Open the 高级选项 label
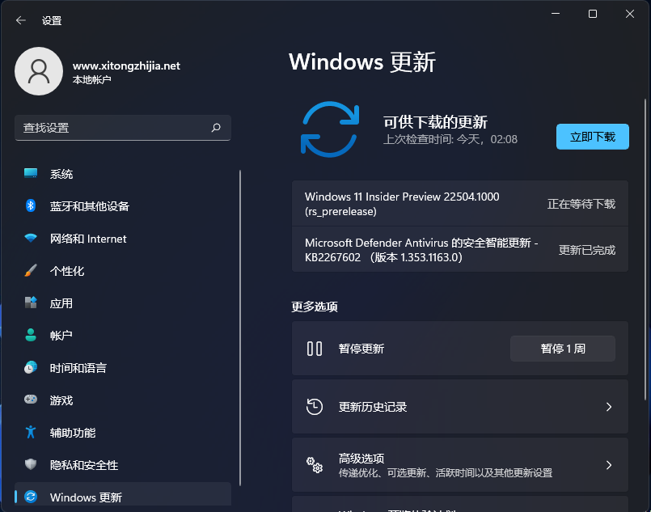This screenshot has height=512, width=651. [x=361, y=459]
